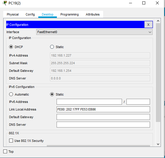
Task: Switch to the Config tab
Action: (x=30, y=14)
